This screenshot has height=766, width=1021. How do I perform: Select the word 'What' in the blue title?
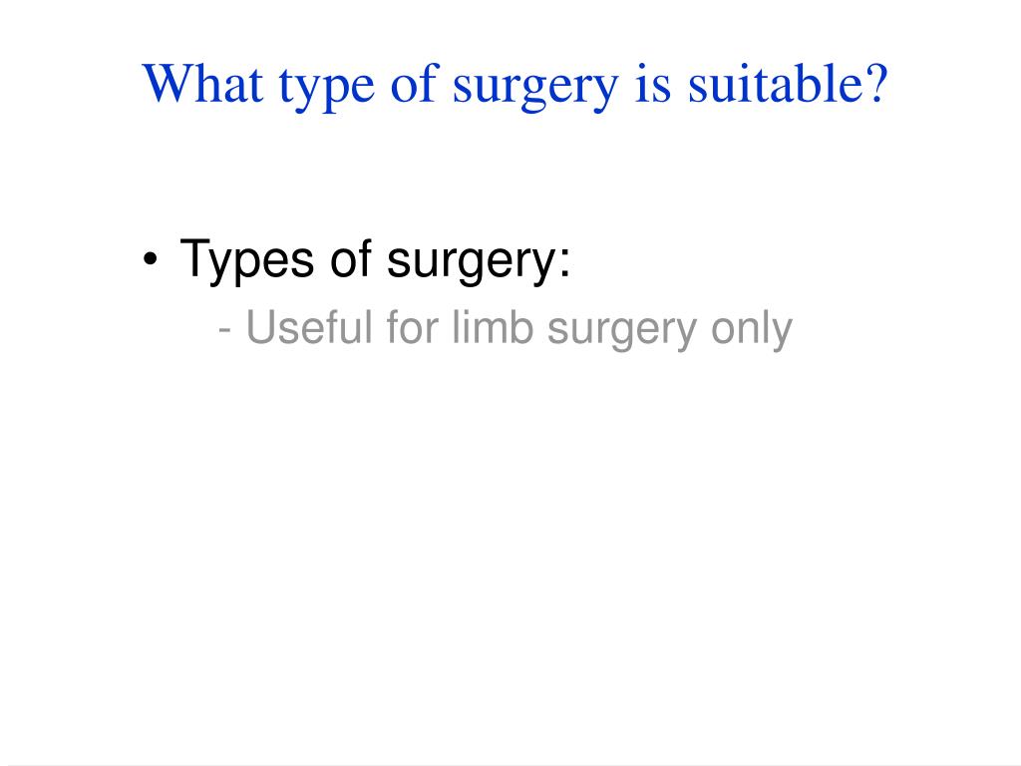[202, 83]
